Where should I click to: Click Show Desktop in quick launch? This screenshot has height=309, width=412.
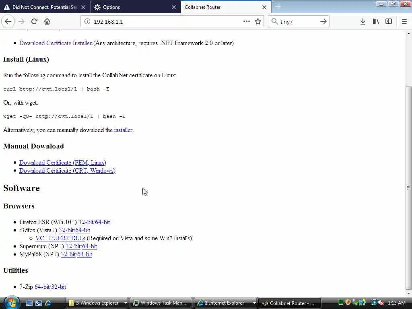tap(29, 303)
